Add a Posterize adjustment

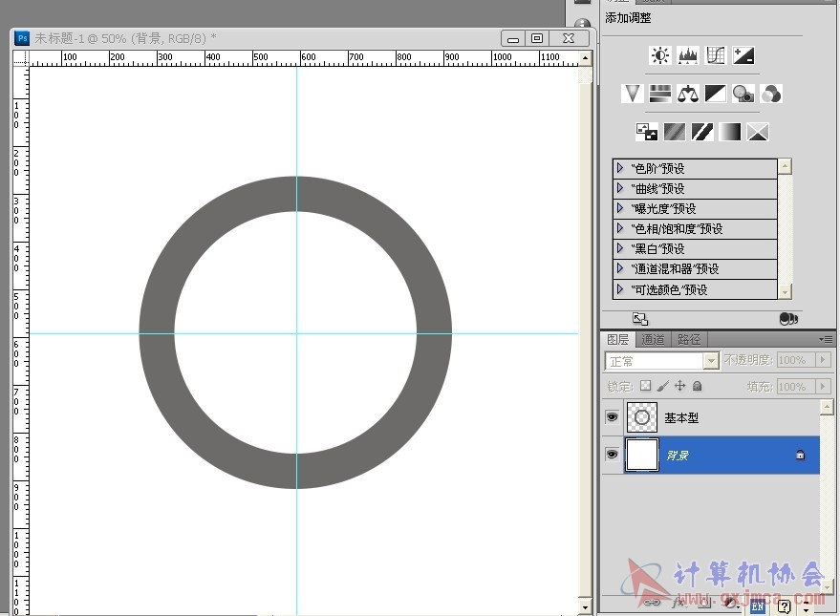pos(675,132)
